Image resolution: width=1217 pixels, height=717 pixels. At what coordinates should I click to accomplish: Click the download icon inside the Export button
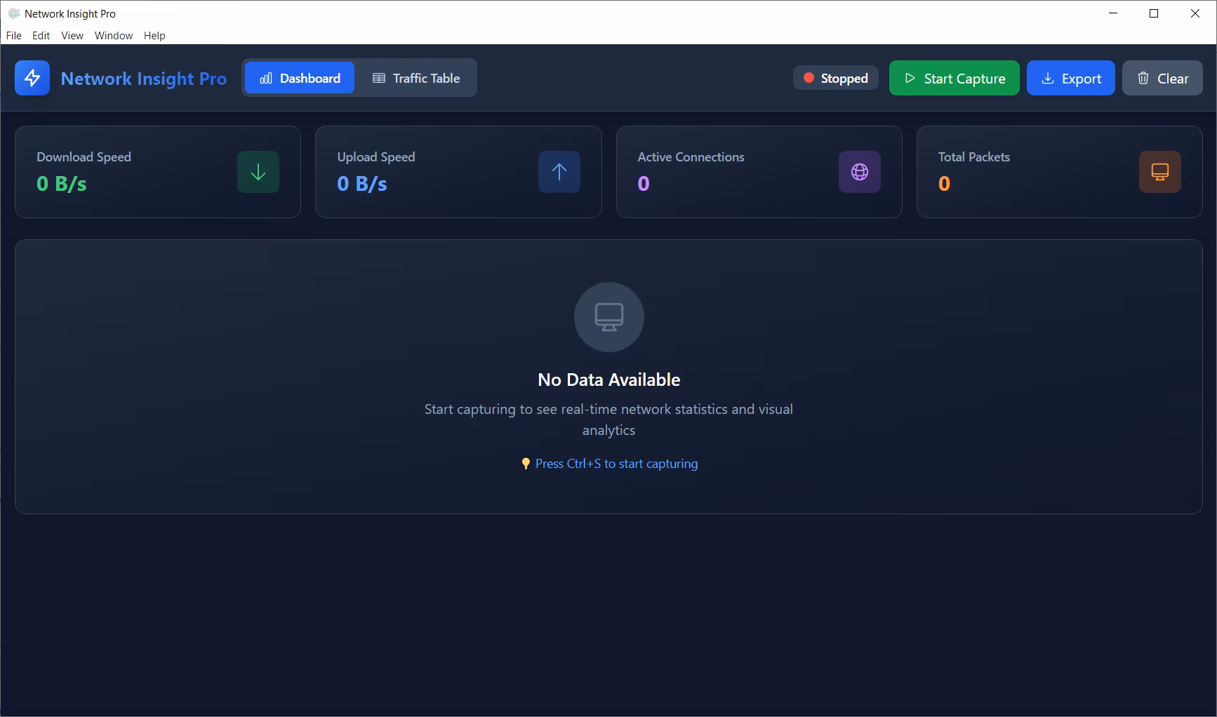[1047, 78]
